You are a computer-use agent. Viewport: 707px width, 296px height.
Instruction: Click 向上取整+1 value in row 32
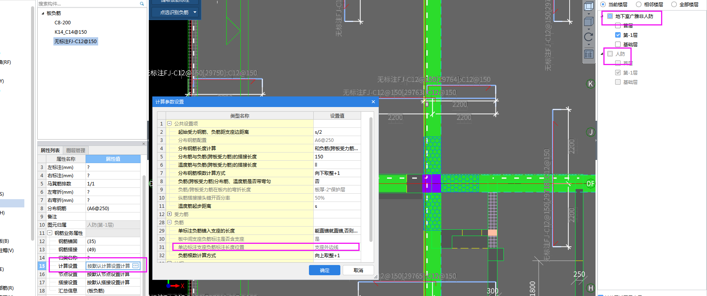[x=337, y=255]
